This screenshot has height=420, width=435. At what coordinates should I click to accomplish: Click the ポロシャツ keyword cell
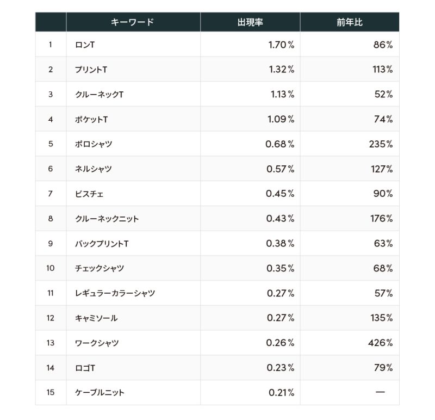(94, 144)
